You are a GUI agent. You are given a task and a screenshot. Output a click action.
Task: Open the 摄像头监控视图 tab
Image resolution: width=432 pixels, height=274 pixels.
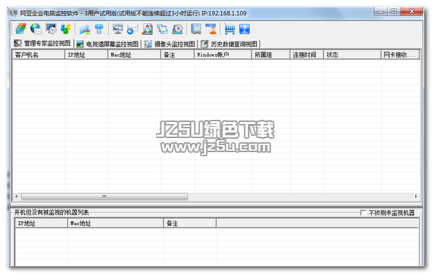[x=170, y=44]
